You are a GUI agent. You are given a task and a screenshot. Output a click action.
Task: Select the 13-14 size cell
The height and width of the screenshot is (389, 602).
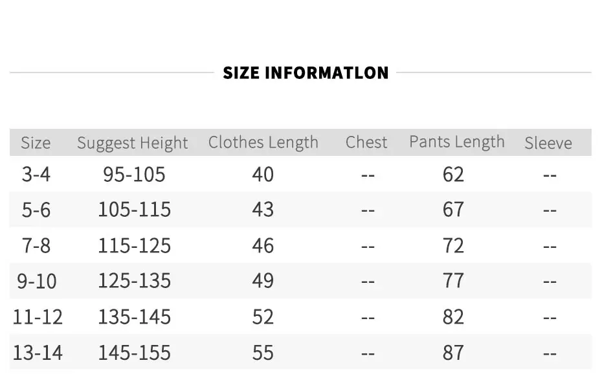[38, 353]
